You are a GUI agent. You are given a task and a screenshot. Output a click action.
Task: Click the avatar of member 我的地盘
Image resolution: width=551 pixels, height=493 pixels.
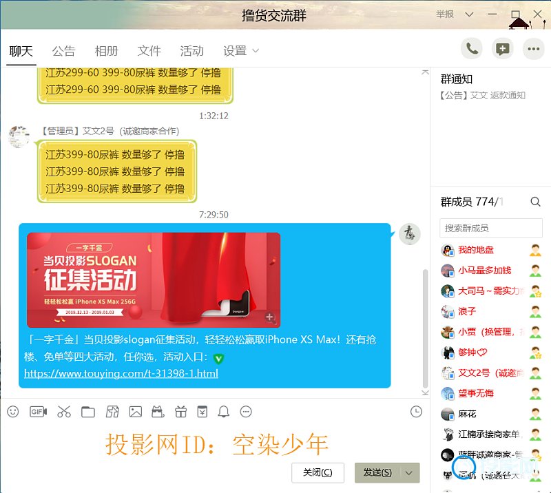point(448,250)
